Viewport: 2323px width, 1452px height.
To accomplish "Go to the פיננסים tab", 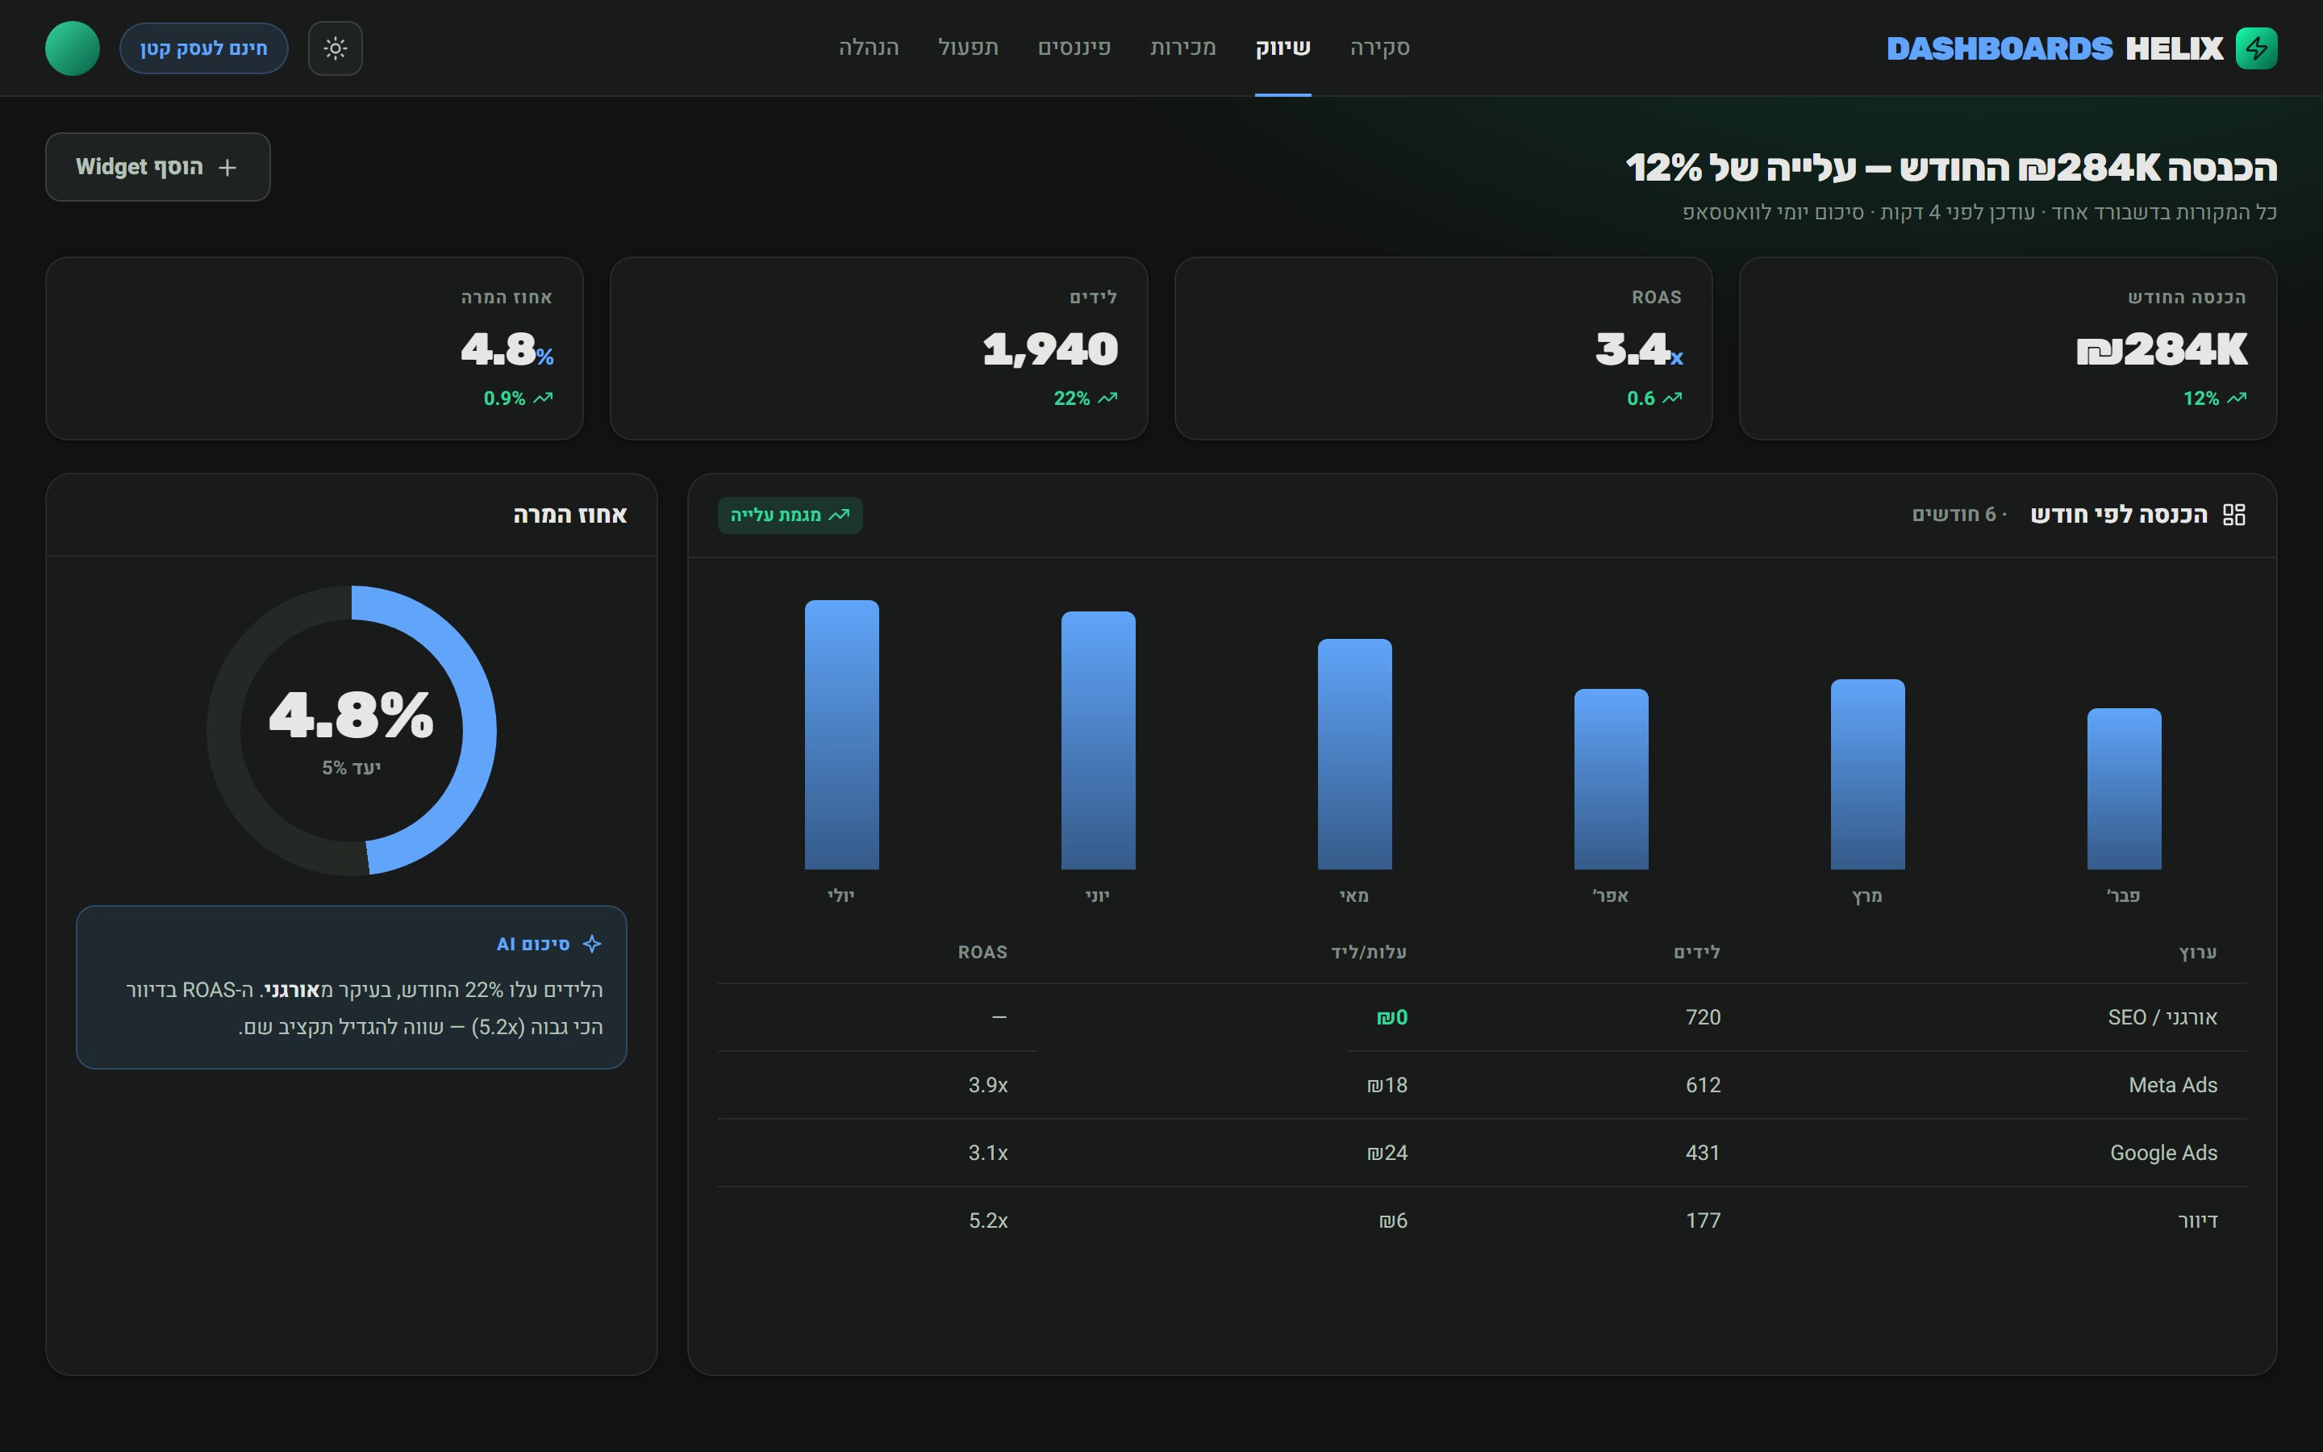I will pyautogui.click(x=1074, y=48).
